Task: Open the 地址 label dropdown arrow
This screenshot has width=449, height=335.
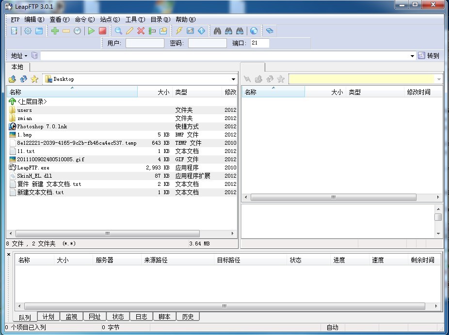Action: click(x=26, y=56)
